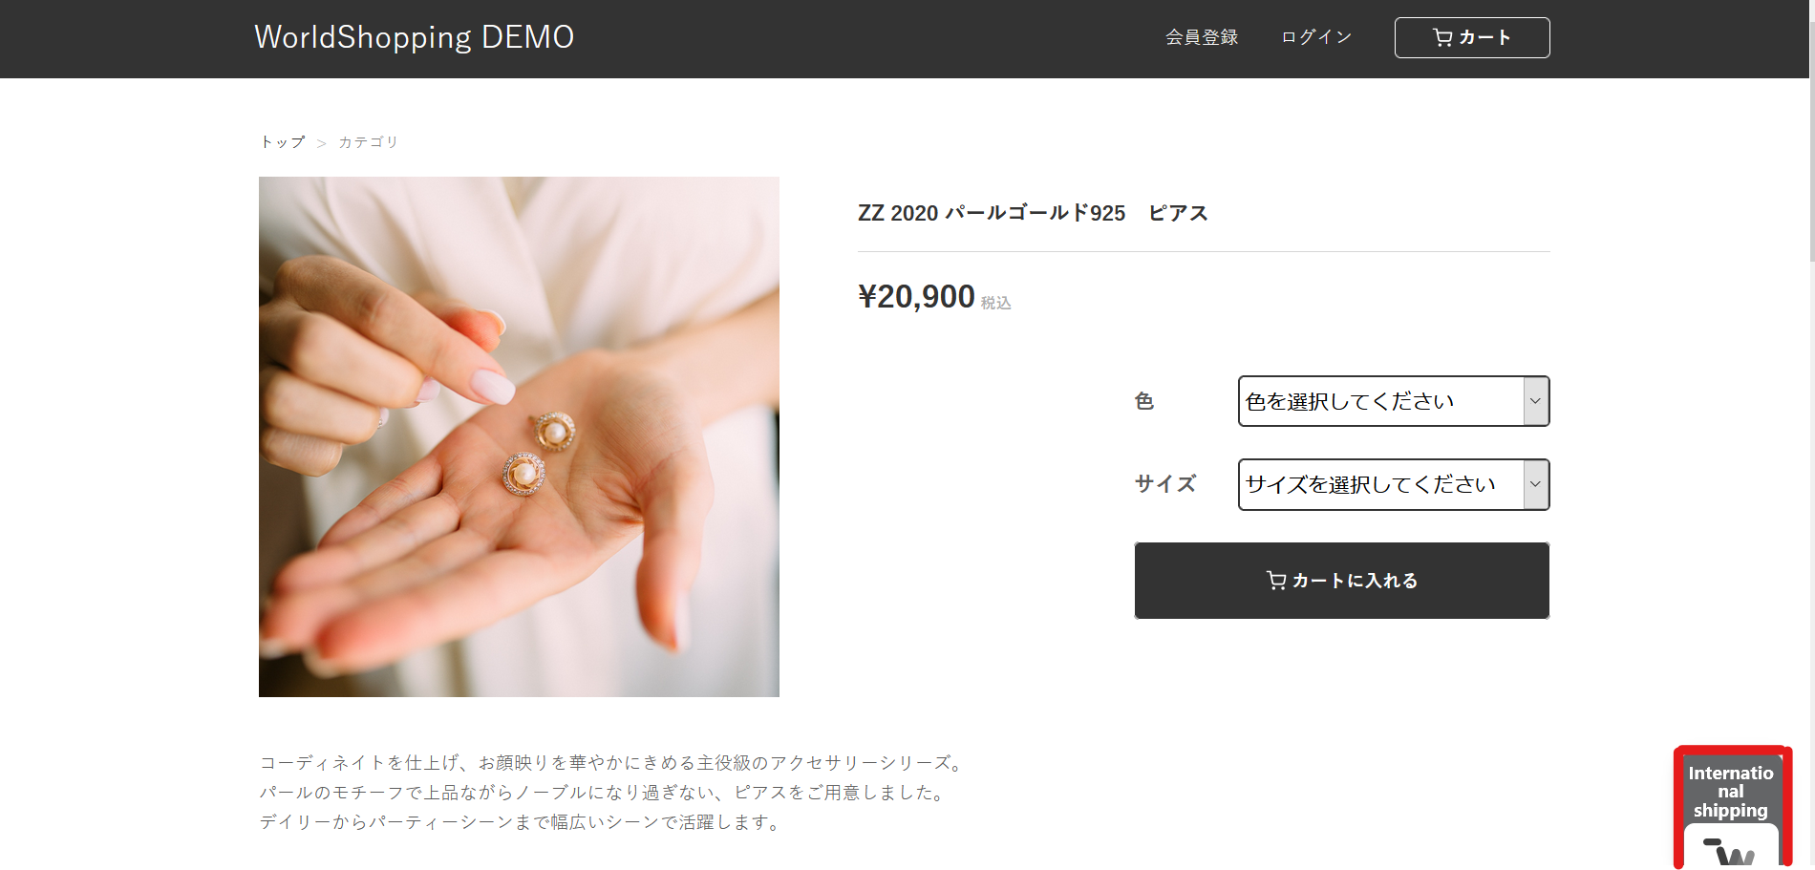The image size is (1815, 870).
Task: Click the WorldShopping DEMO site logo
Action: click(414, 37)
